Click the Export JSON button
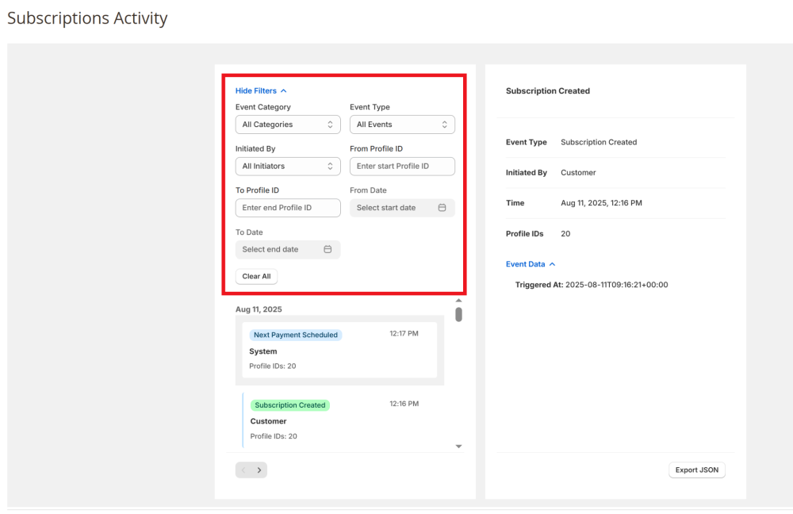Screen dimensions: 793x514 tap(697, 470)
